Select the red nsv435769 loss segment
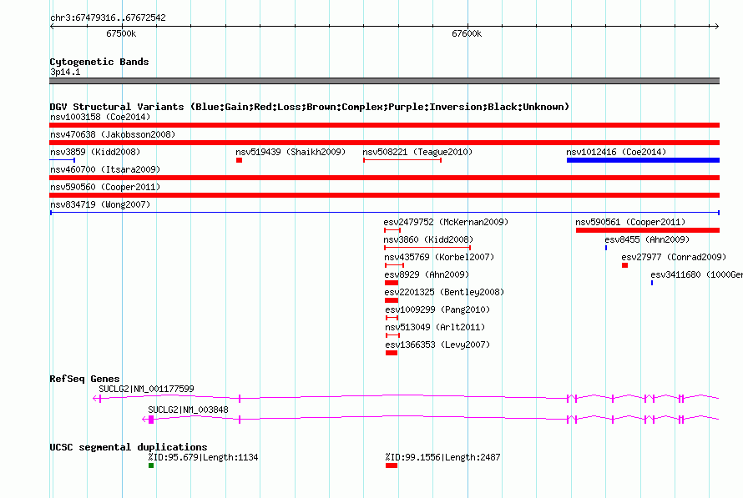This screenshot has height=498, width=743. tap(394, 265)
